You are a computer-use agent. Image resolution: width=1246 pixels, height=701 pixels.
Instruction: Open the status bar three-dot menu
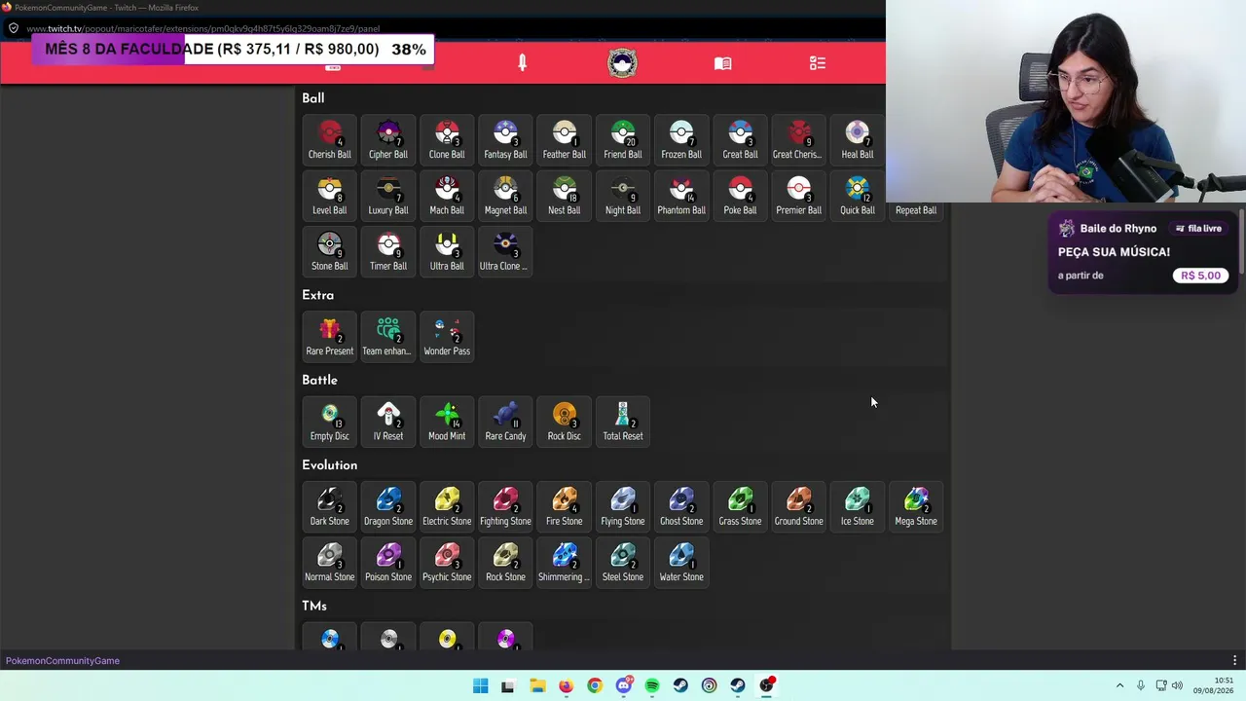click(1234, 661)
